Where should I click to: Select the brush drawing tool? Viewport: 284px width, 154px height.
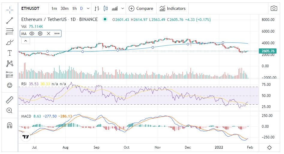pyautogui.click(x=10, y=42)
